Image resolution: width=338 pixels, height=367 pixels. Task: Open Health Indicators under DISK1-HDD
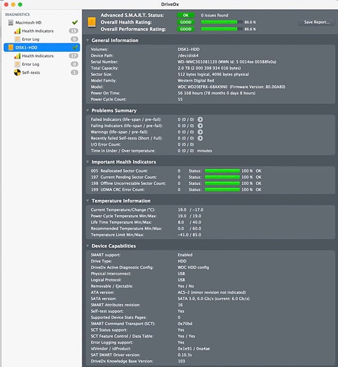pyautogui.click(x=38, y=56)
